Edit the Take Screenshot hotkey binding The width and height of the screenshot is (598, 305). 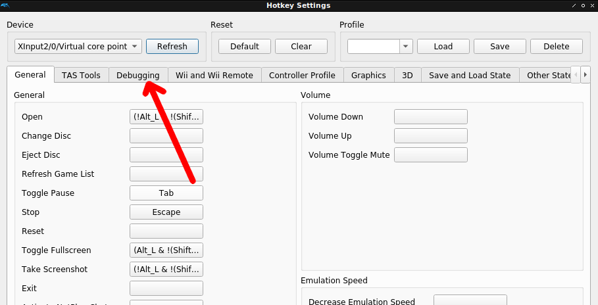[x=166, y=269]
